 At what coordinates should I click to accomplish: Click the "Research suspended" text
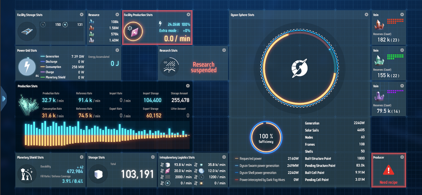coord(204,67)
